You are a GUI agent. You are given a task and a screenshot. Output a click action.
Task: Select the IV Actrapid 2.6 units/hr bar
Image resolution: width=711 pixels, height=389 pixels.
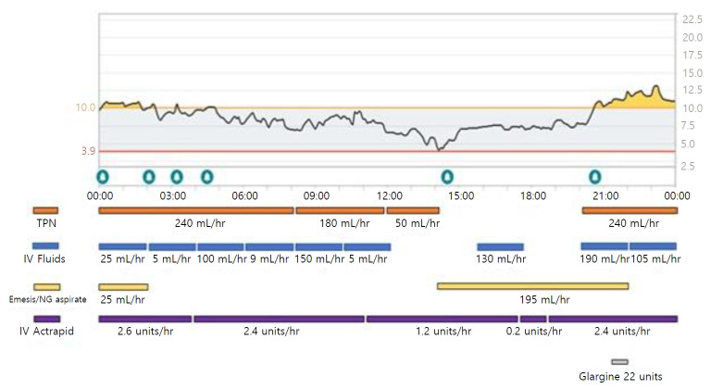coord(144,319)
